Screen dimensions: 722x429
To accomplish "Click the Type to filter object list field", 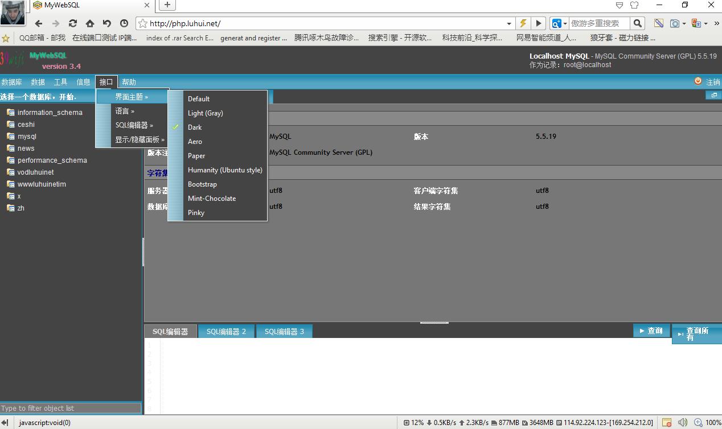I will 71,408.
